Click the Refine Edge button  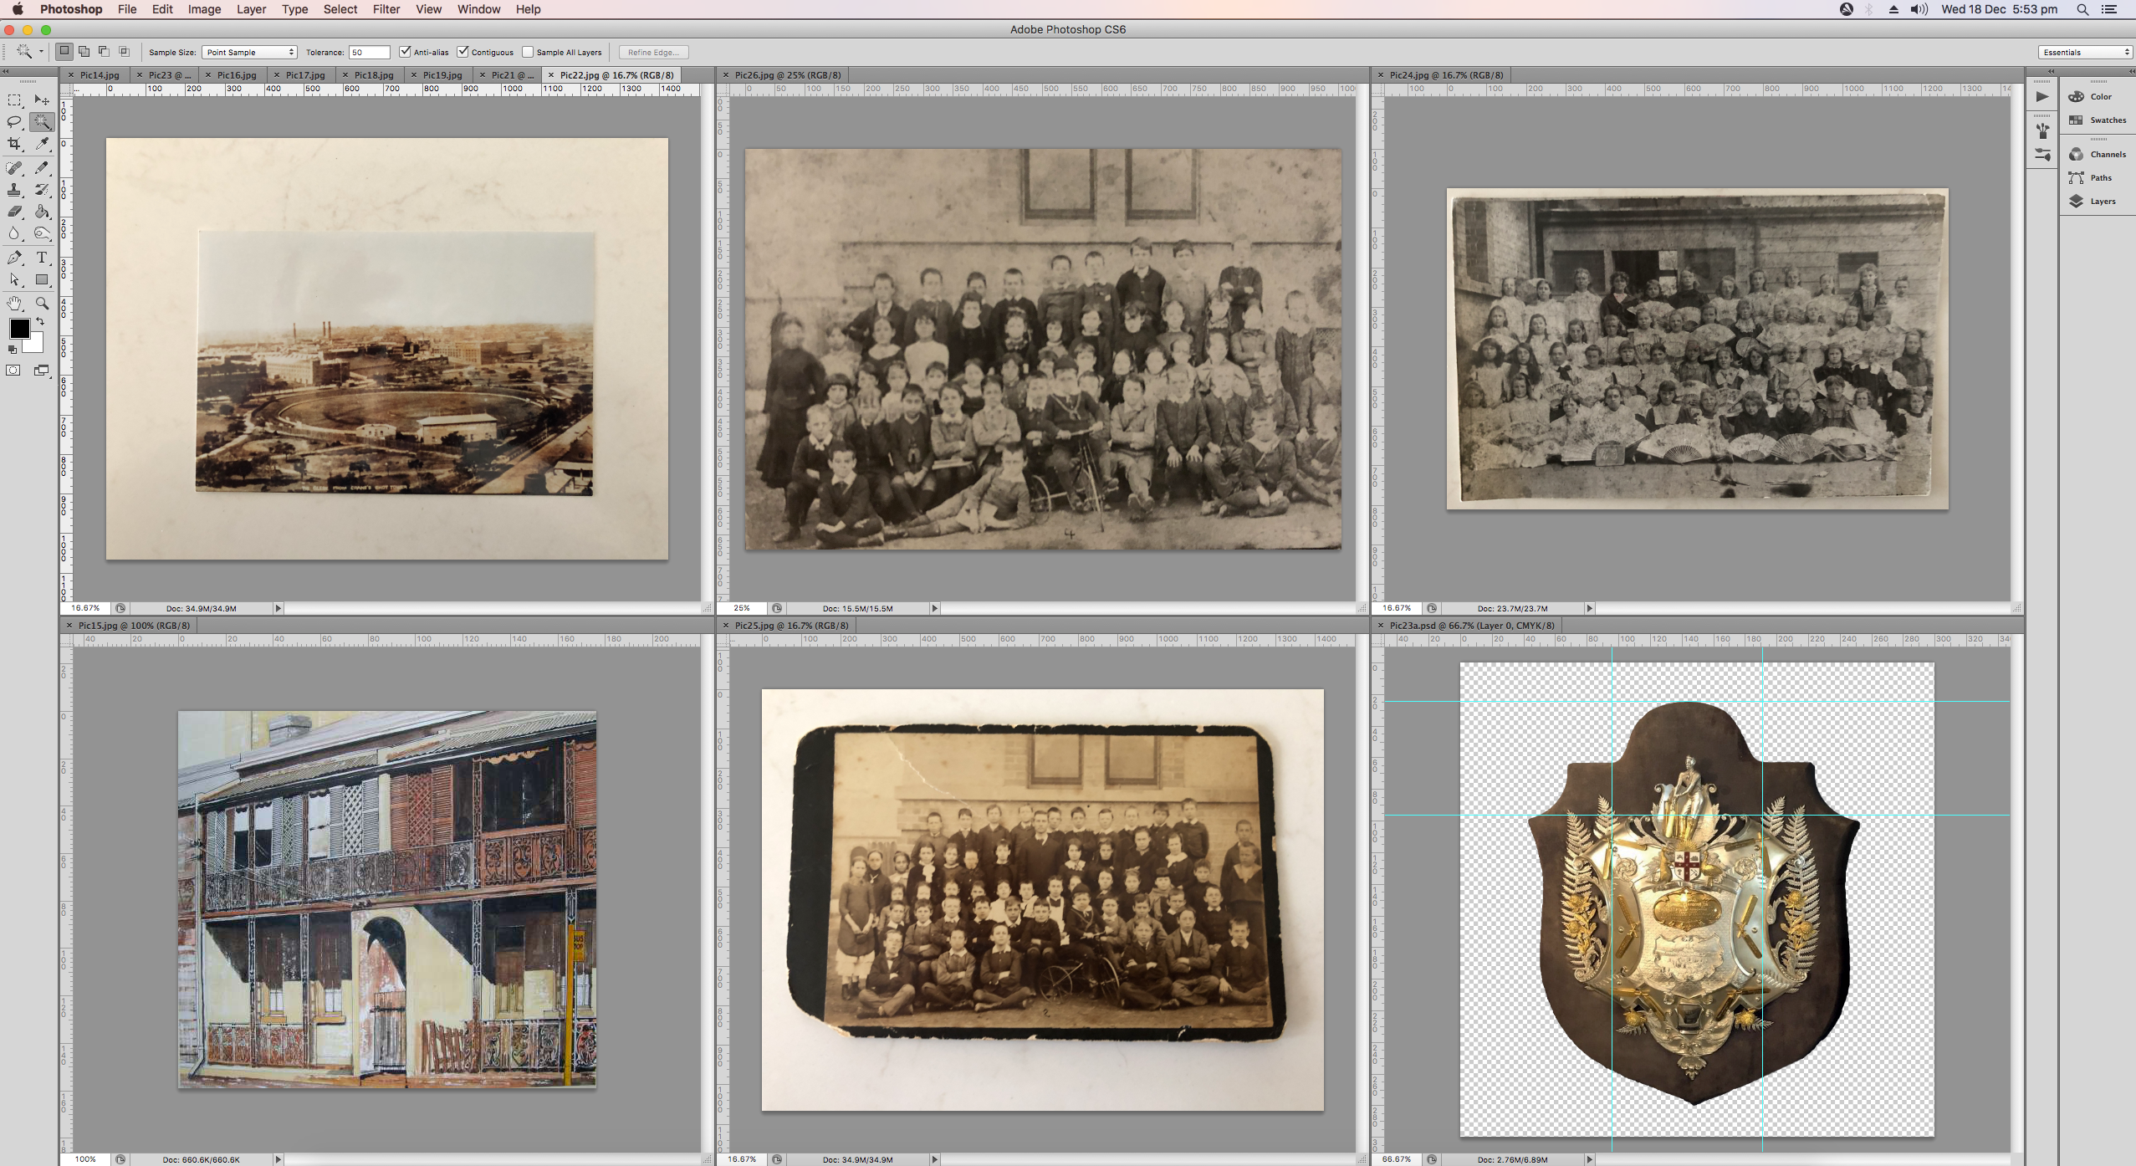tap(653, 52)
